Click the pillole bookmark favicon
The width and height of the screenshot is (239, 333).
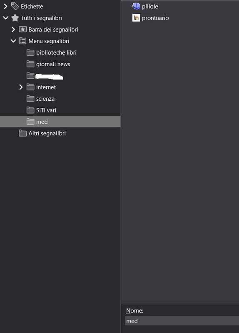(x=136, y=6)
